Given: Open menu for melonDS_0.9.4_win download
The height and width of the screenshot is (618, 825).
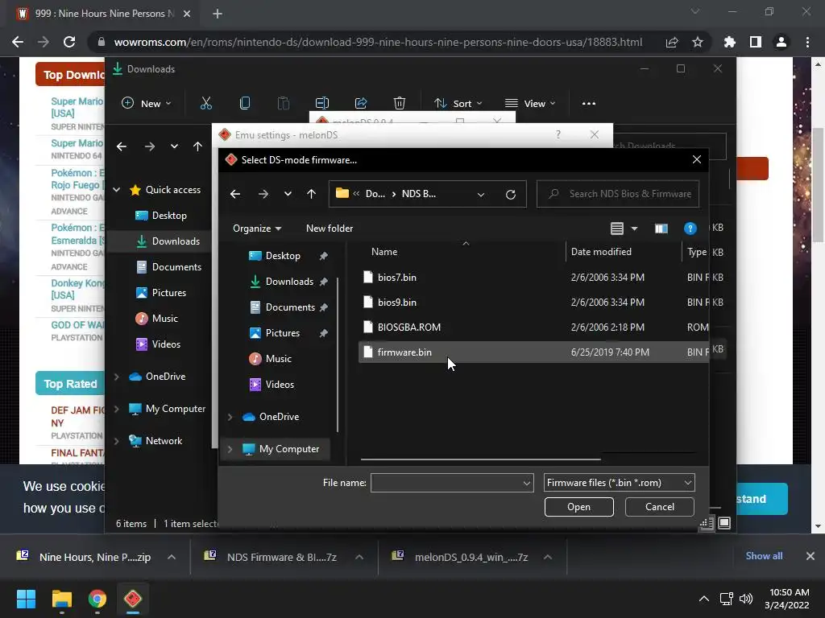Looking at the screenshot, I should tap(548, 557).
